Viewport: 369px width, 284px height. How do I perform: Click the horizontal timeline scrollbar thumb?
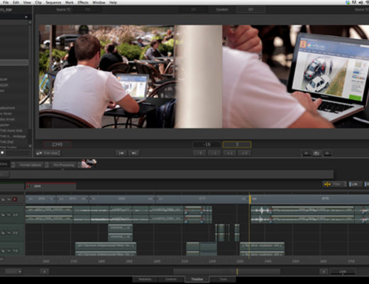click(x=226, y=271)
